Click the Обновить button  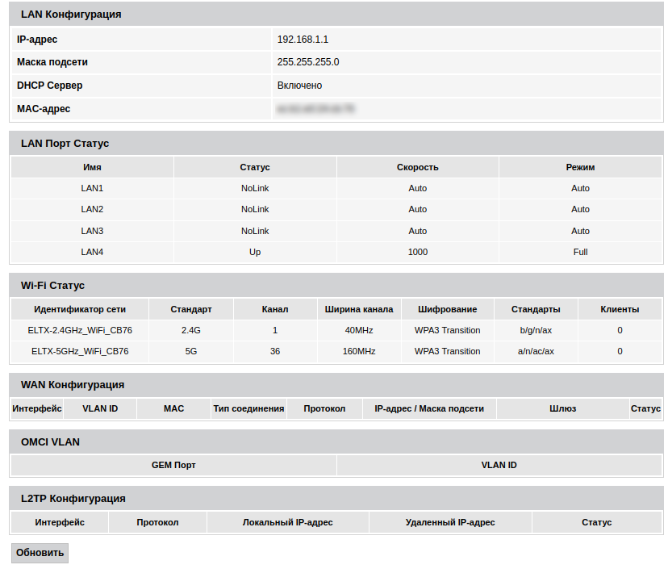pyautogui.click(x=40, y=553)
